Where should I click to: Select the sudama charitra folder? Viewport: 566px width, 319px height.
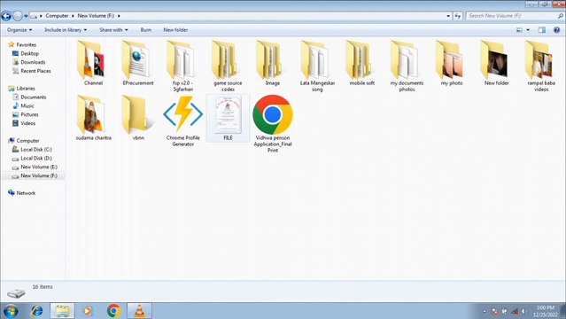(93, 118)
